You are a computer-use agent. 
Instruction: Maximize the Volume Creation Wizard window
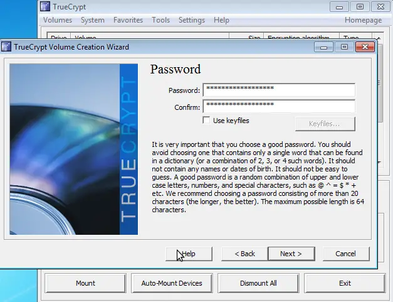point(344,47)
